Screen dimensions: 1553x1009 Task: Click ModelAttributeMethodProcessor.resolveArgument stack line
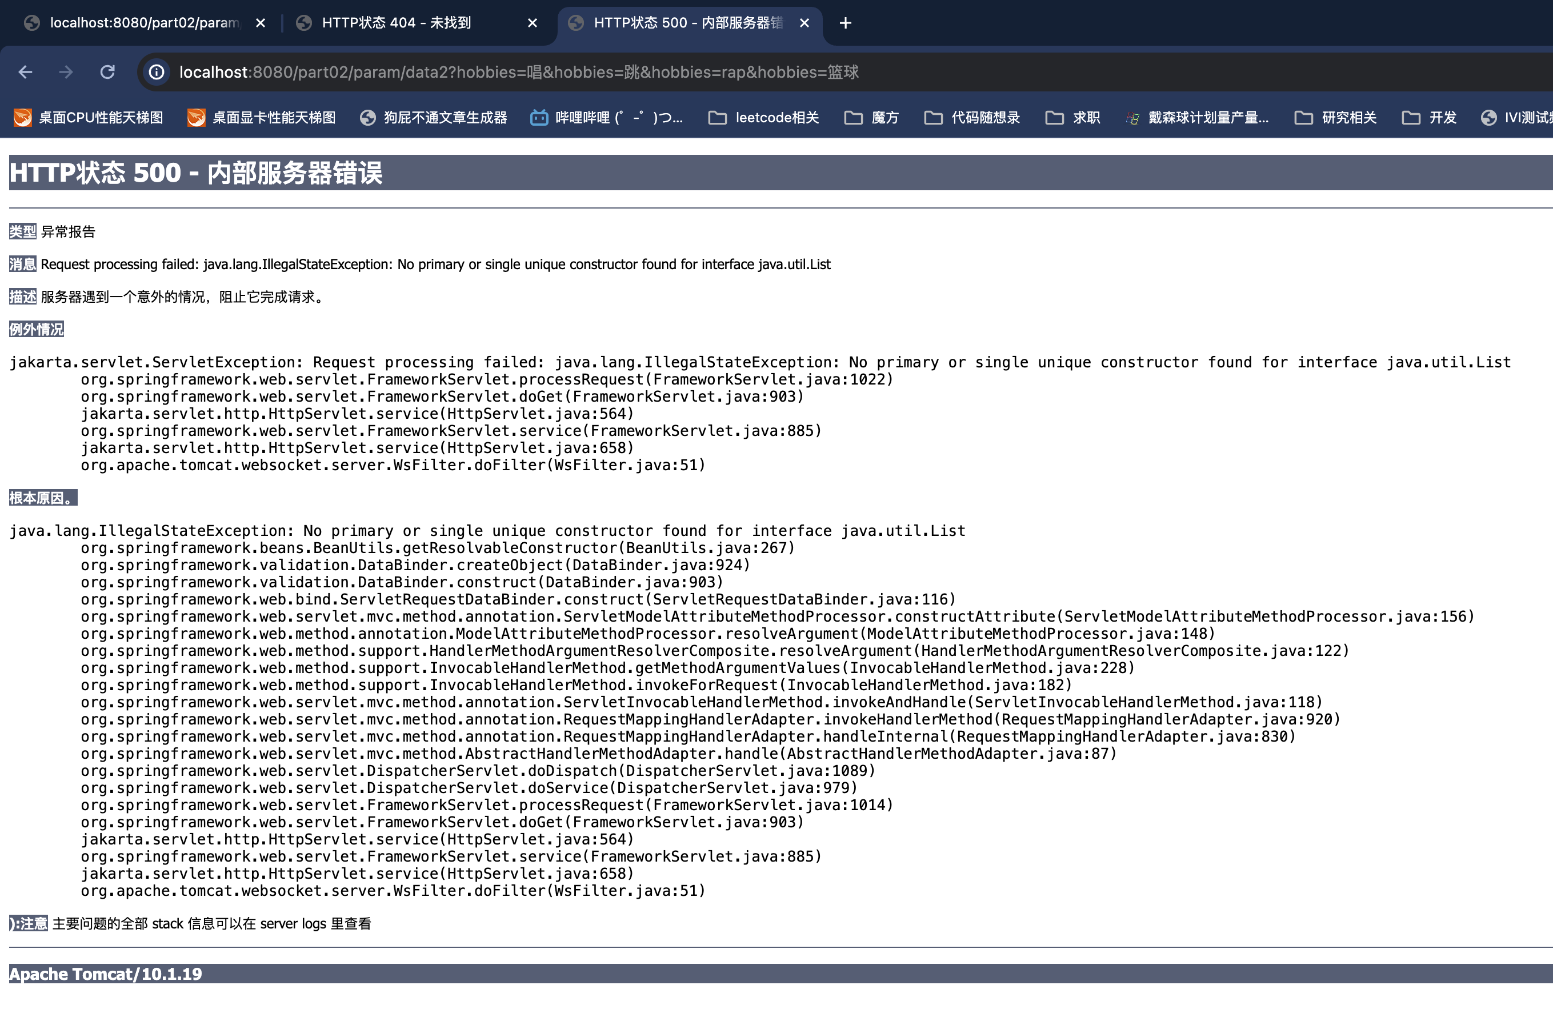648,634
